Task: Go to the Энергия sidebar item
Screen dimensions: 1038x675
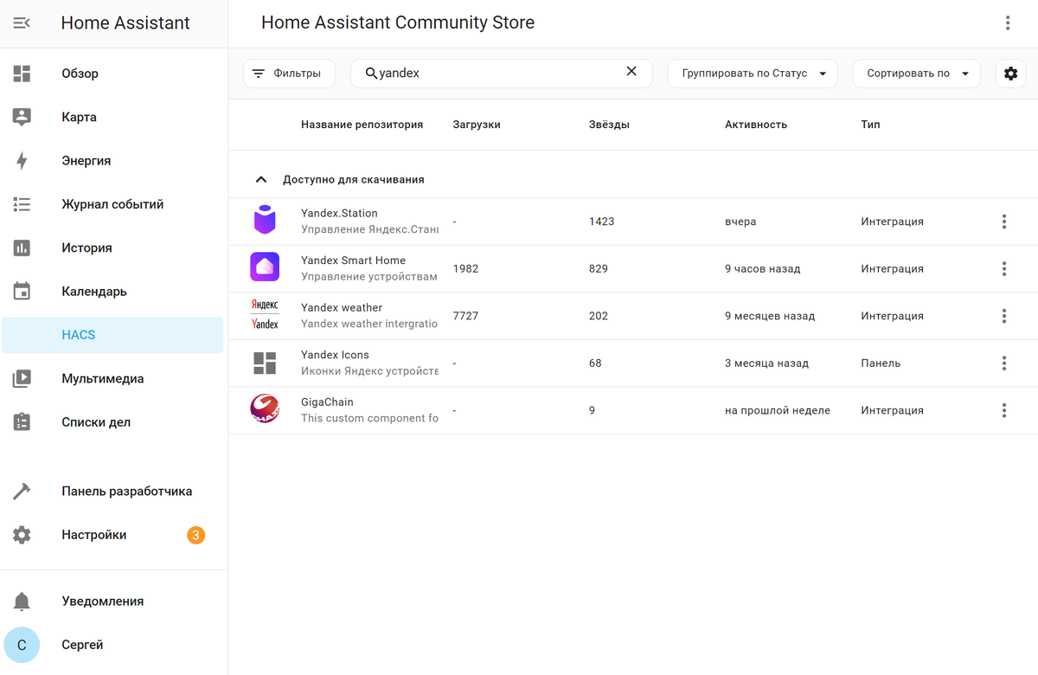Action: tap(86, 161)
